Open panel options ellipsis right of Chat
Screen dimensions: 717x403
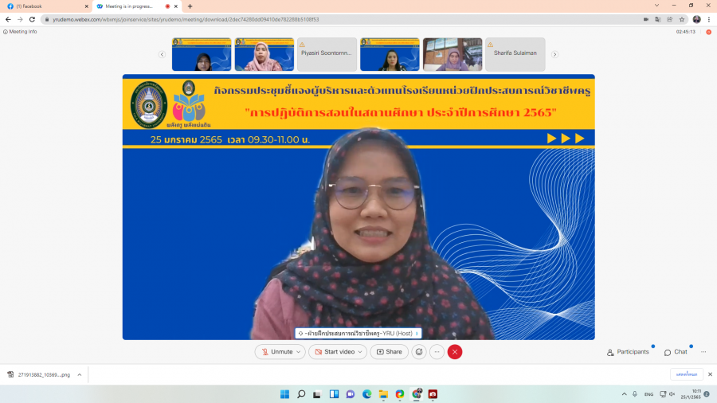pos(703,352)
